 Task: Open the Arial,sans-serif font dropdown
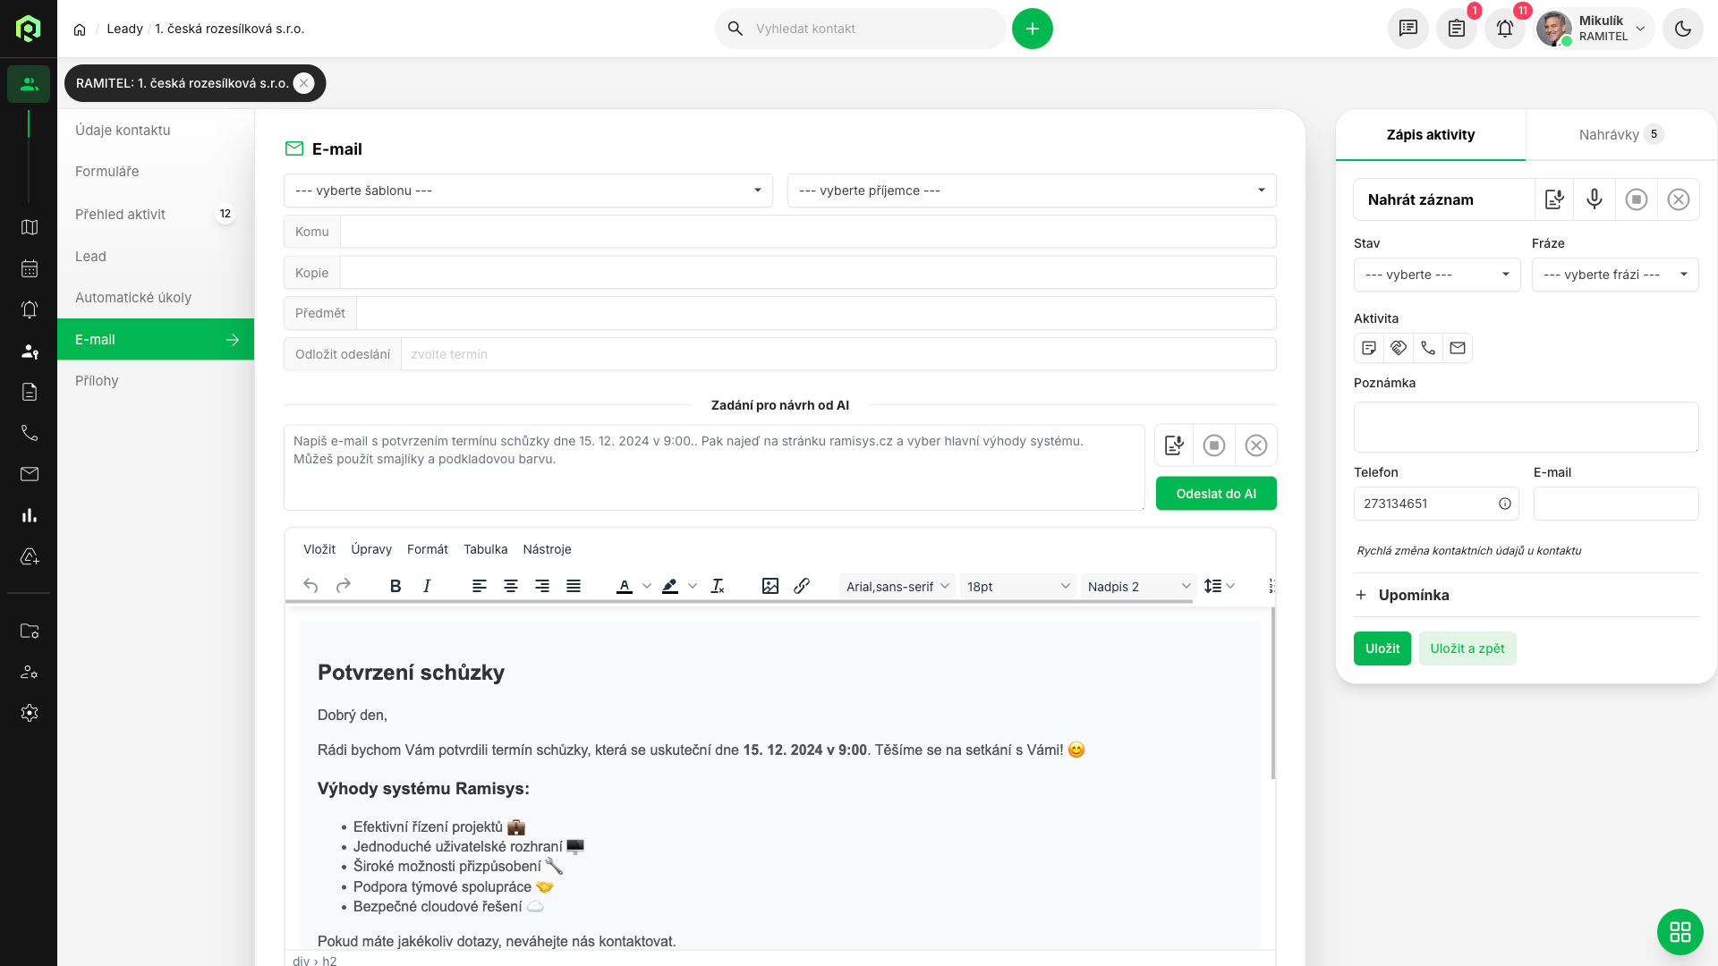[x=897, y=586]
